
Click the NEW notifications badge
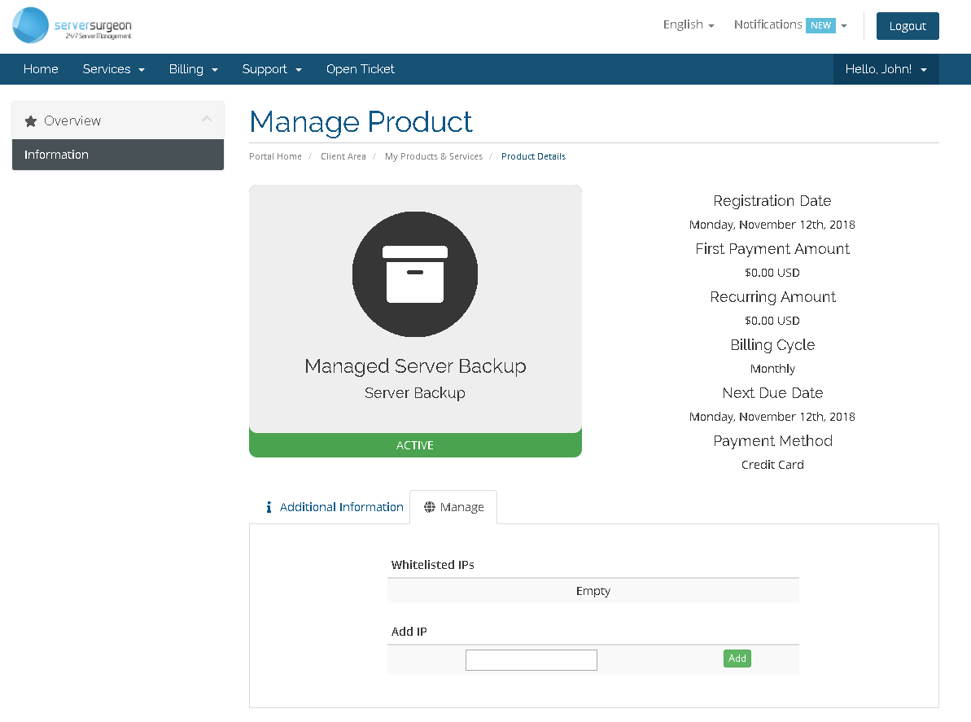pyautogui.click(x=820, y=25)
